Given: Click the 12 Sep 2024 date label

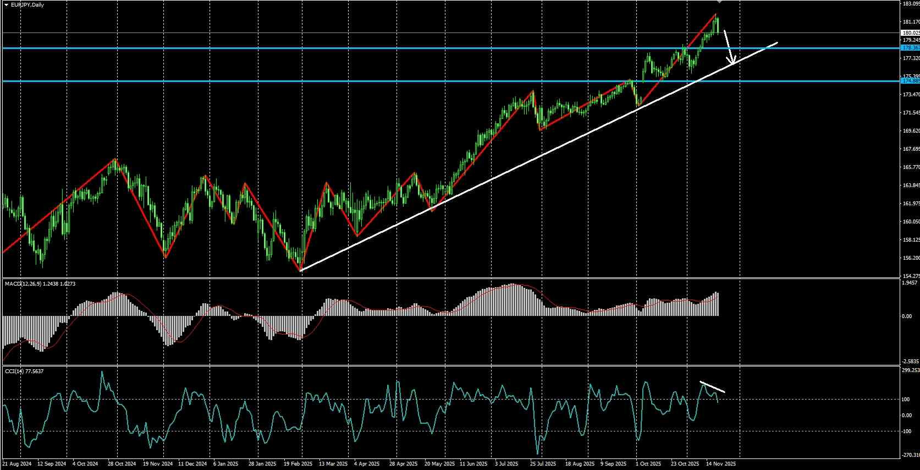Looking at the screenshot, I should (52, 464).
